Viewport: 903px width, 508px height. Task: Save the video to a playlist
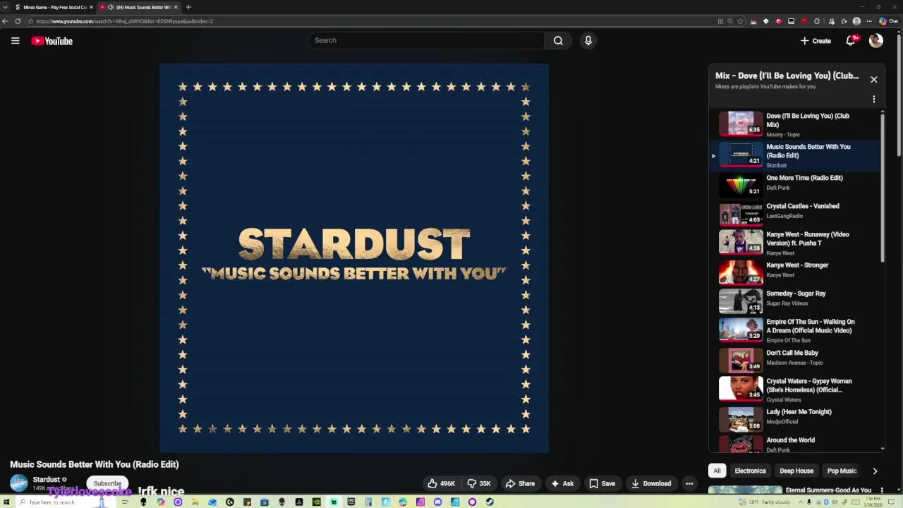click(602, 483)
